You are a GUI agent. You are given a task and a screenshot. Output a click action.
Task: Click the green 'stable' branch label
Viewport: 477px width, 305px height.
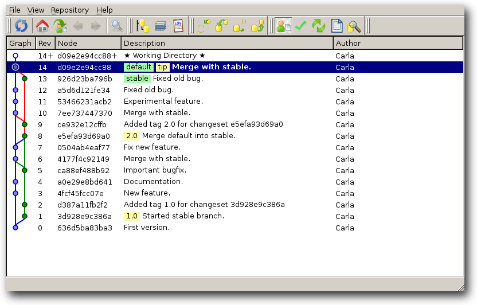click(x=137, y=79)
